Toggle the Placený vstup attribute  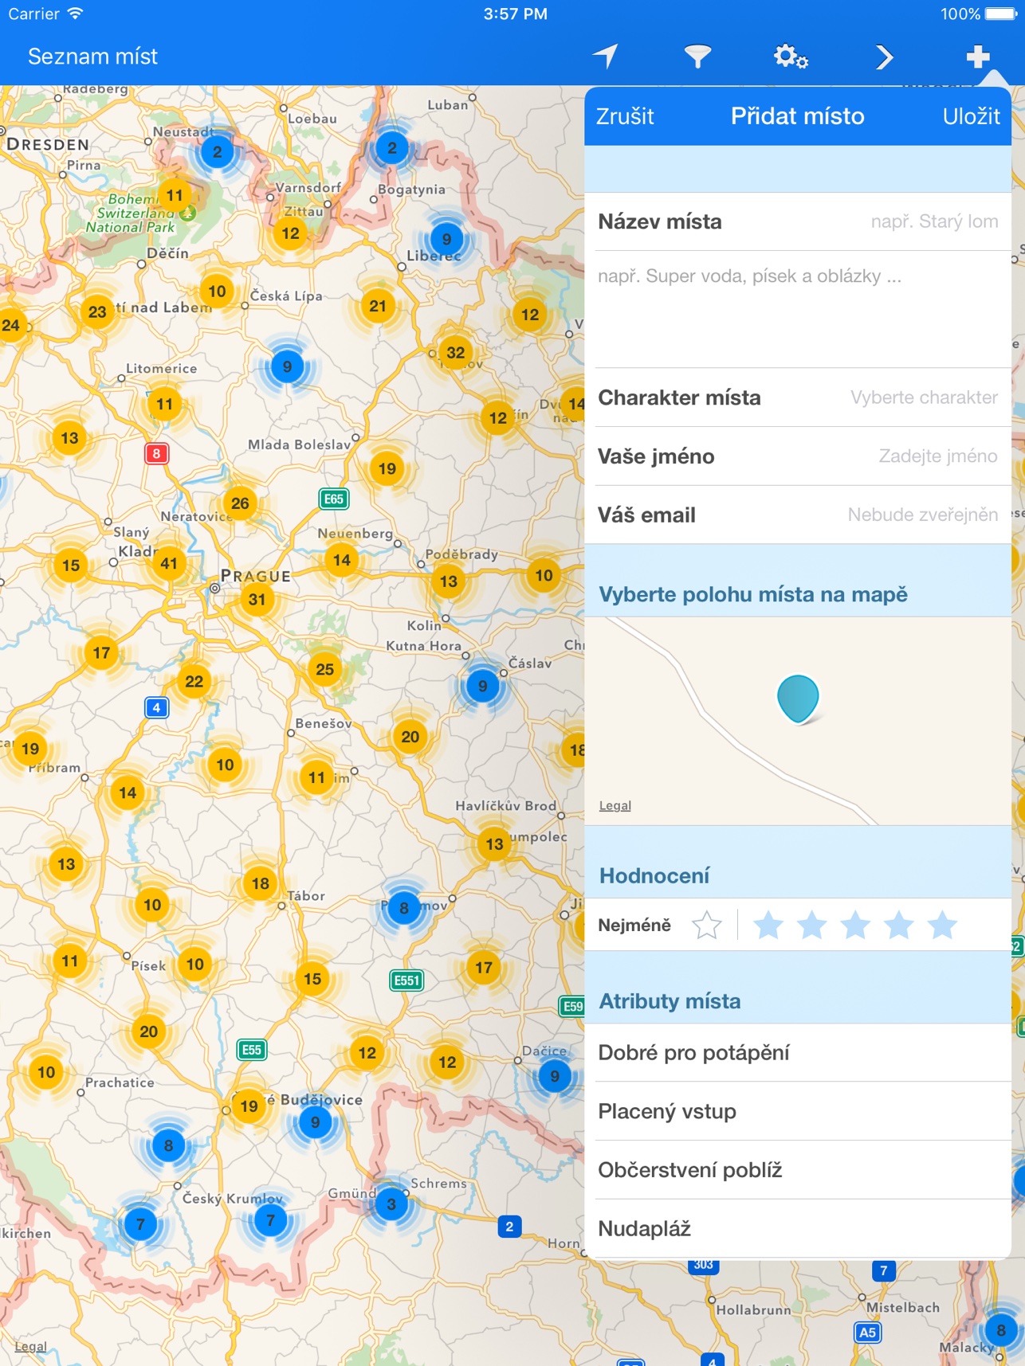798,1112
